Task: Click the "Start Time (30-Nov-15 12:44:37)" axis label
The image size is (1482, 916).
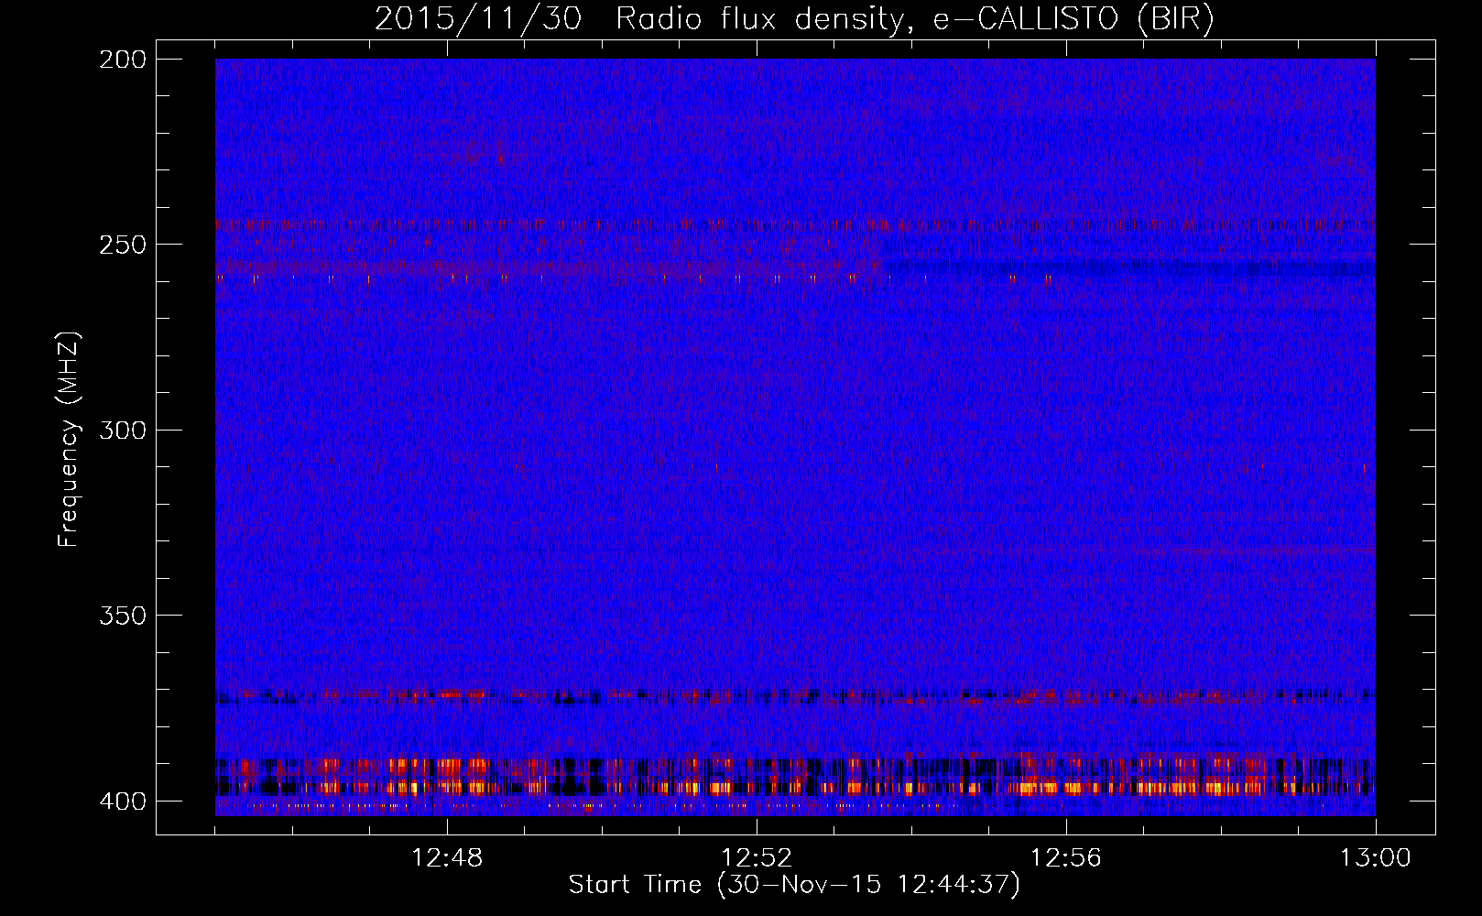Action: (794, 885)
